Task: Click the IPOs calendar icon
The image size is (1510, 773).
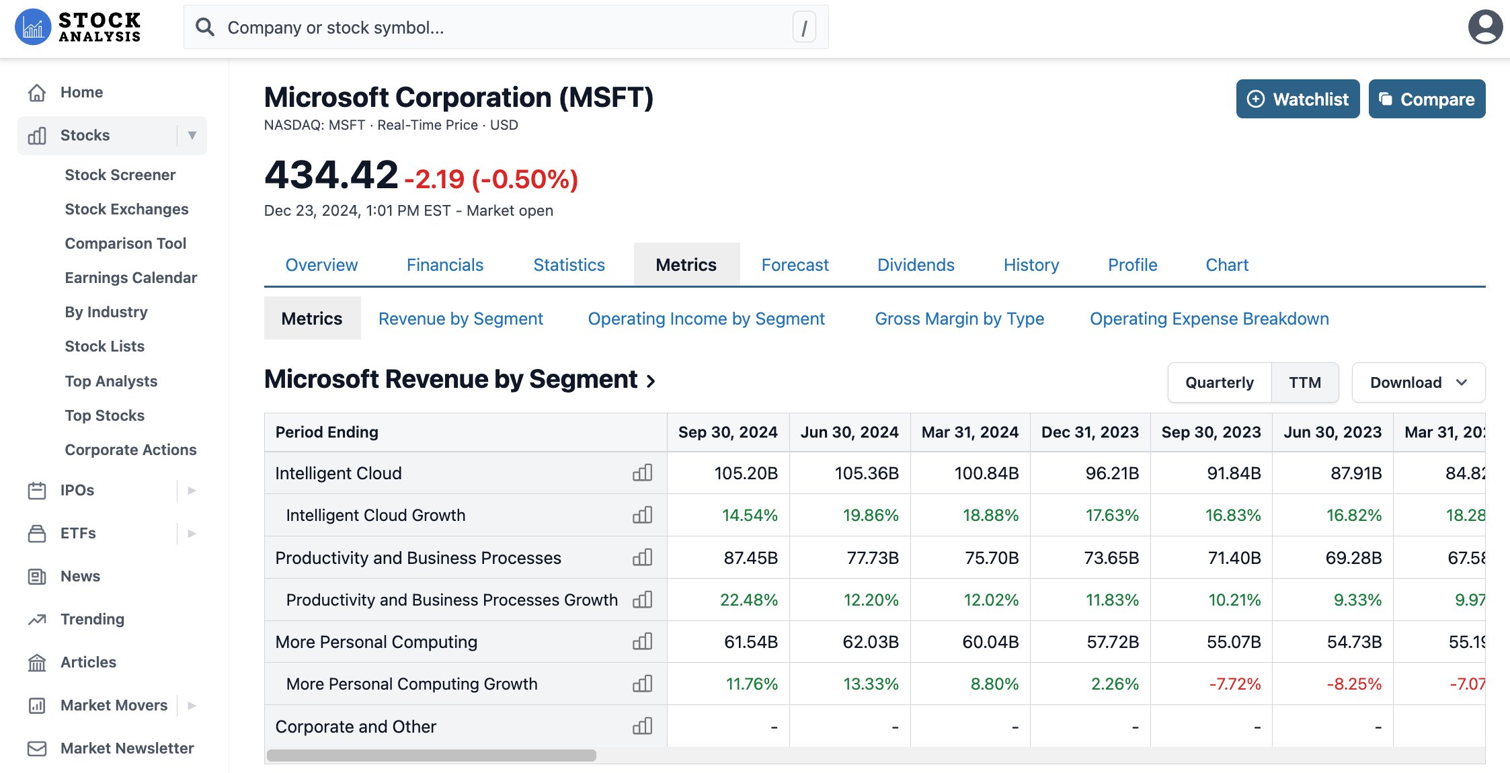Action: [x=37, y=491]
